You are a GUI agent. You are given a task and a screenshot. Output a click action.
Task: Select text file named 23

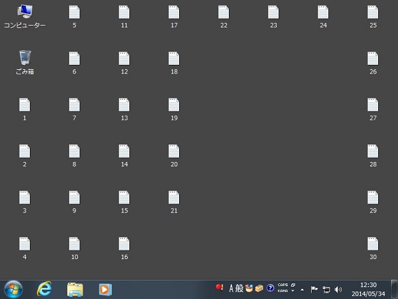click(x=274, y=17)
